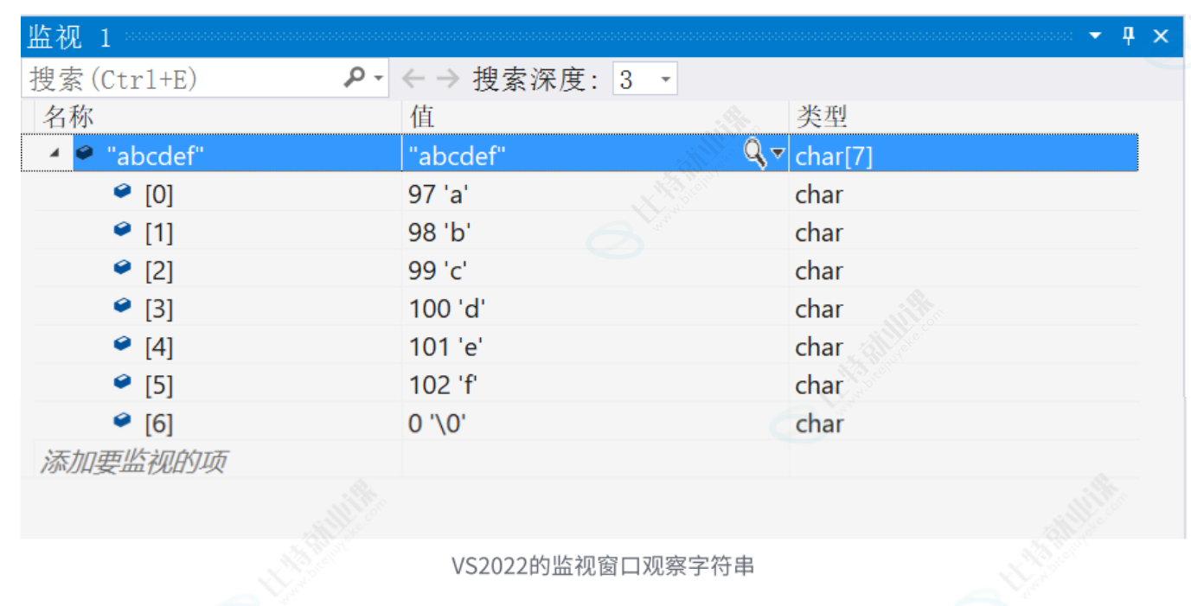Select the value 97 'a'
Viewport: 1191px width, 606px height.
(x=439, y=195)
